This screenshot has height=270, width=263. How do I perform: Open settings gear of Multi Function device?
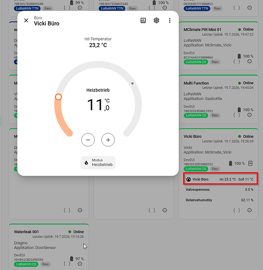click(250, 115)
